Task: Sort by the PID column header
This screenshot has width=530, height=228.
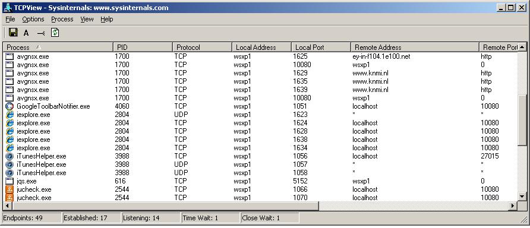Action: click(x=143, y=47)
